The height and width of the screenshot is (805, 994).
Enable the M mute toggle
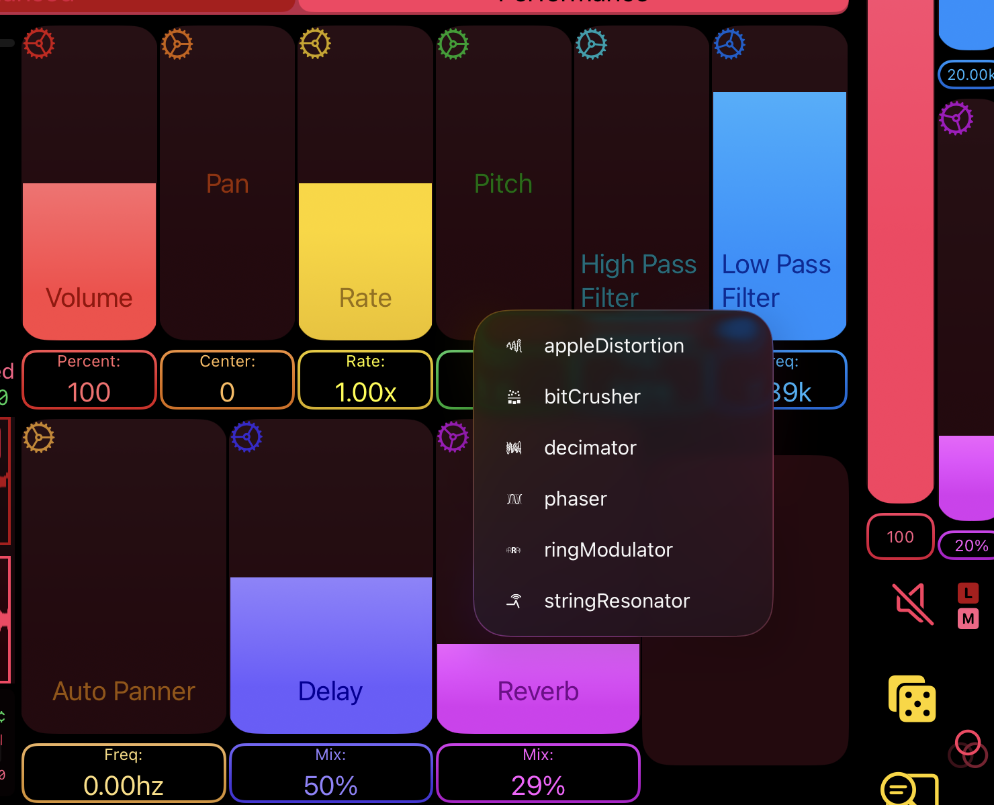coord(968,618)
